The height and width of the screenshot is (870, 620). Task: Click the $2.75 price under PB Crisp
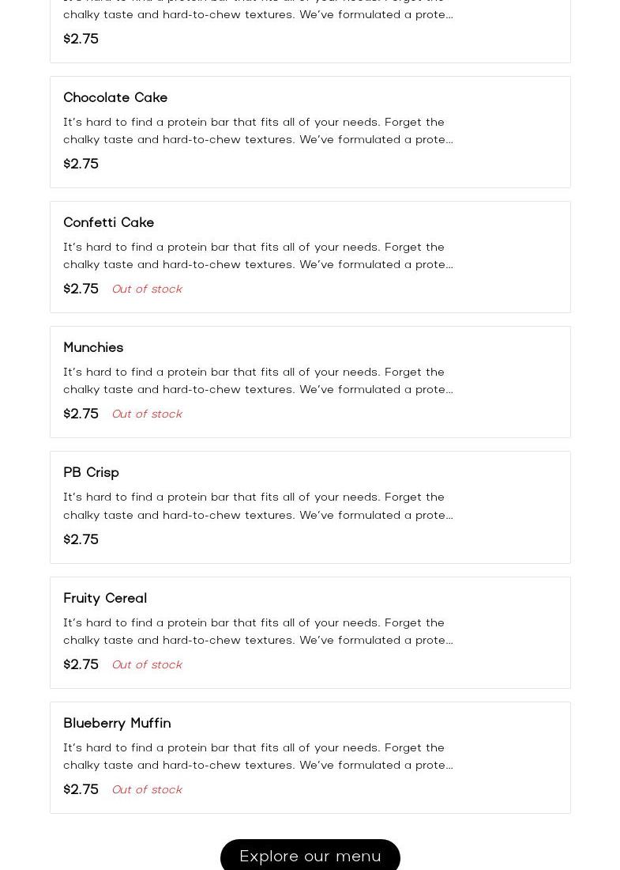pos(81,540)
